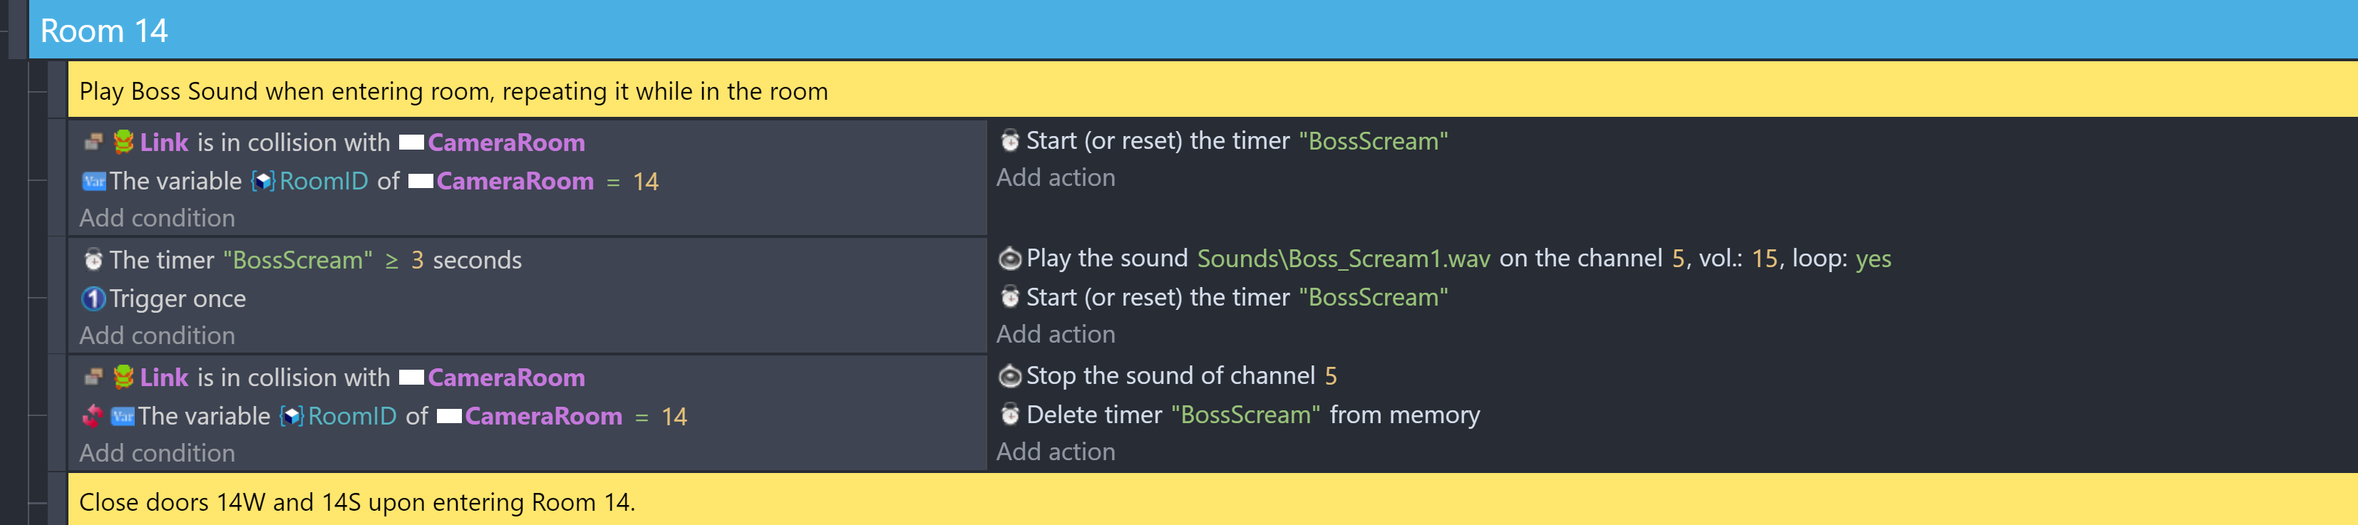
Task: Select the "Play Boss Sound when entering room" comment
Action: tap(453, 91)
